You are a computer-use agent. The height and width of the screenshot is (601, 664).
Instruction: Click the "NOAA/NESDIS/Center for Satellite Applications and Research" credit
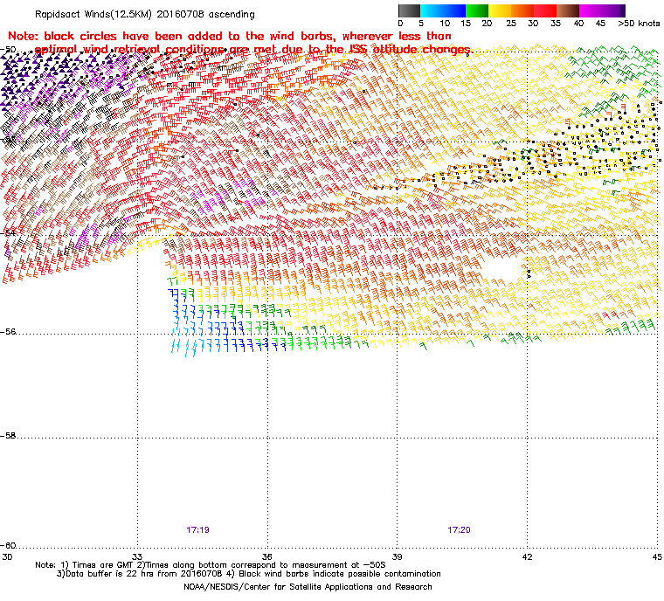point(308,587)
